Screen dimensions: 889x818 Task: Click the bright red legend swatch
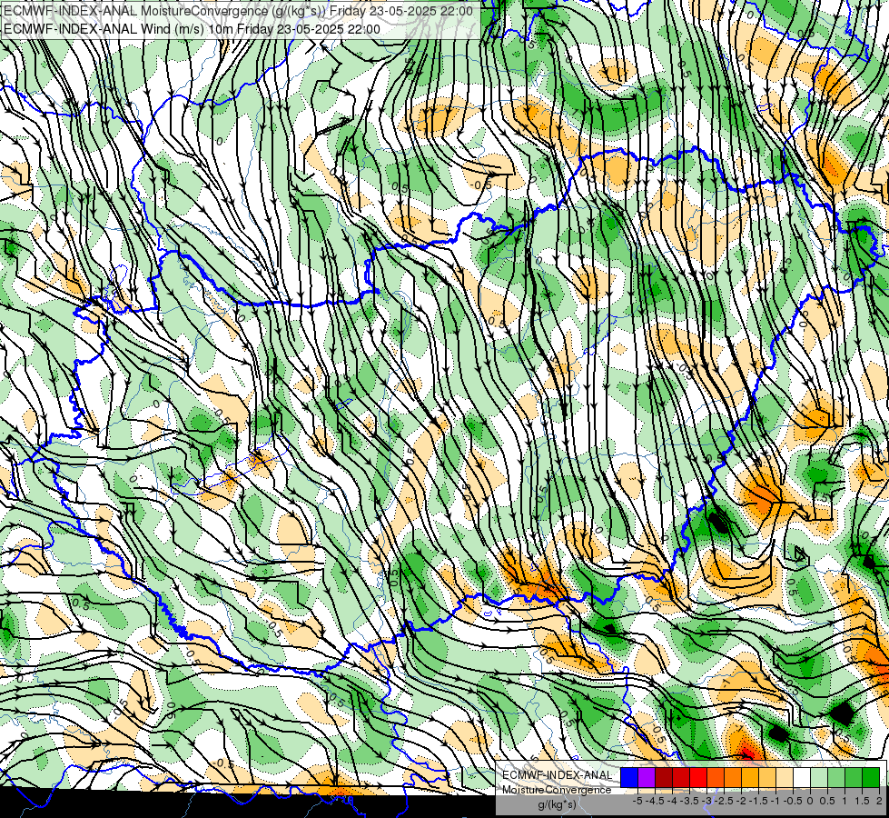tap(698, 778)
